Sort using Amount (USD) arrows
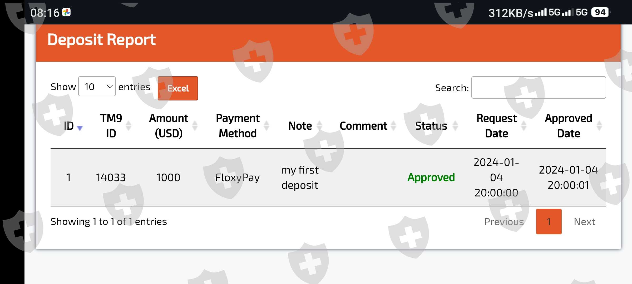Image resolution: width=632 pixels, height=284 pixels. 195,126
